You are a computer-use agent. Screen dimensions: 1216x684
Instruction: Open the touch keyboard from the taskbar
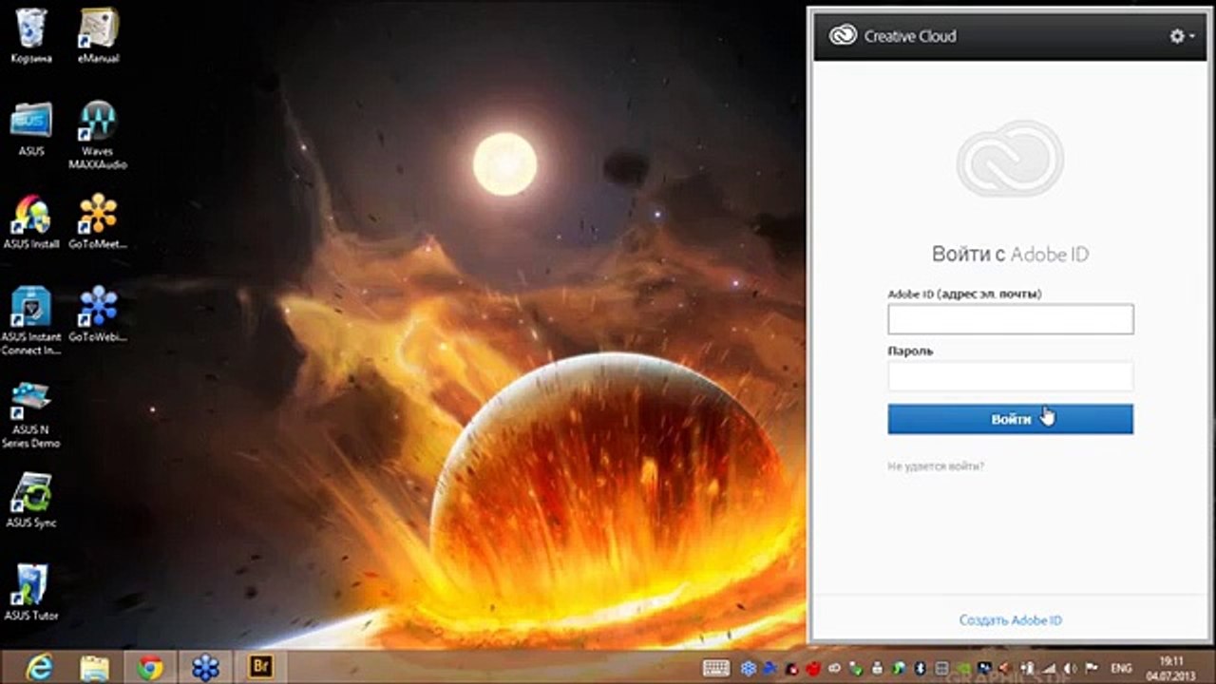coord(716,668)
